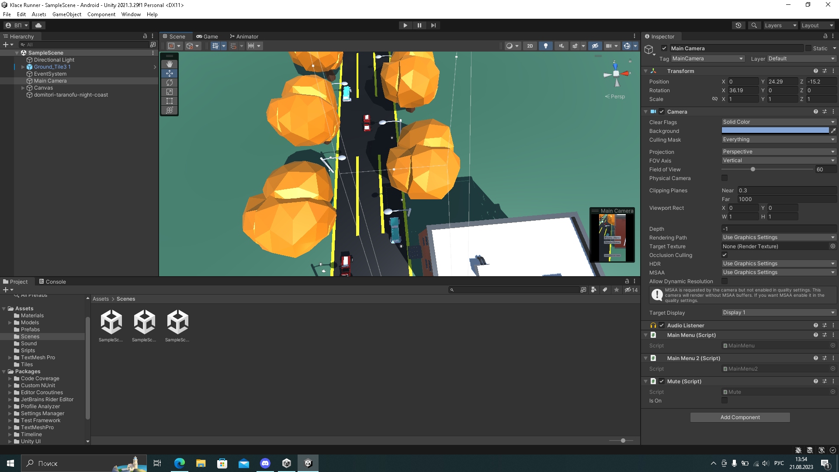Viewport: 839px width, 472px height.
Task: Toggle Main Camera active checkbox
Action: pos(664,49)
